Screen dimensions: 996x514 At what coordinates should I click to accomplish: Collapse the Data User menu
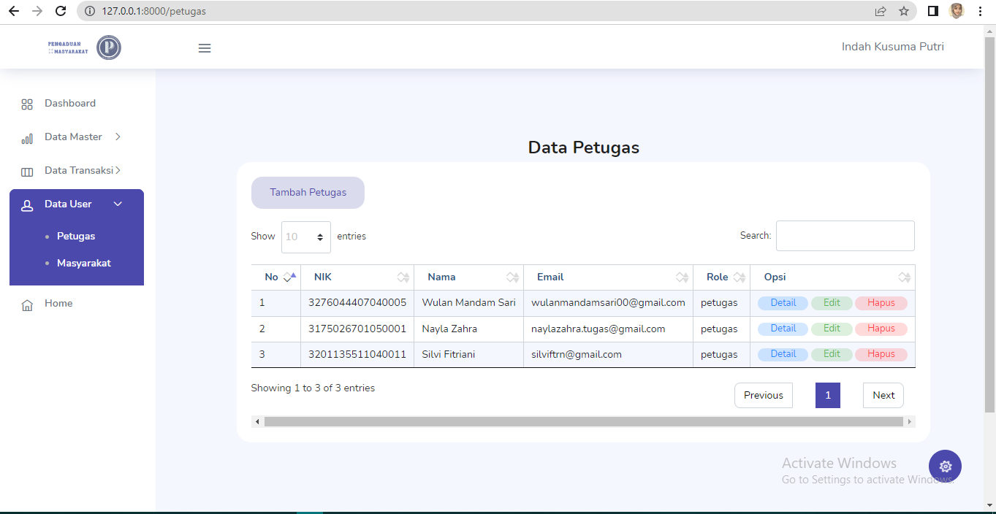click(77, 204)
